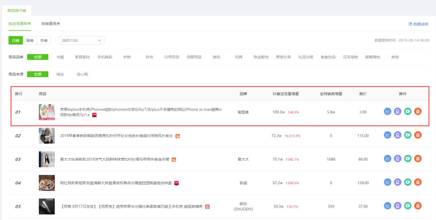The width and height of the screenshot is (436, 220).
Task: Open product title starting 苹果6splus手机壳
Action: click(141, 112)
